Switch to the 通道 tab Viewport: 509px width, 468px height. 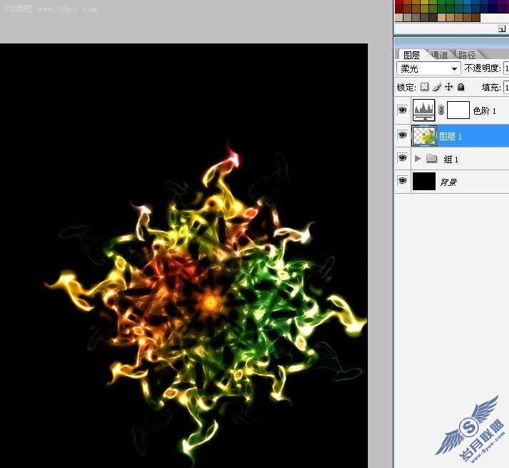[x=440, y=55]
